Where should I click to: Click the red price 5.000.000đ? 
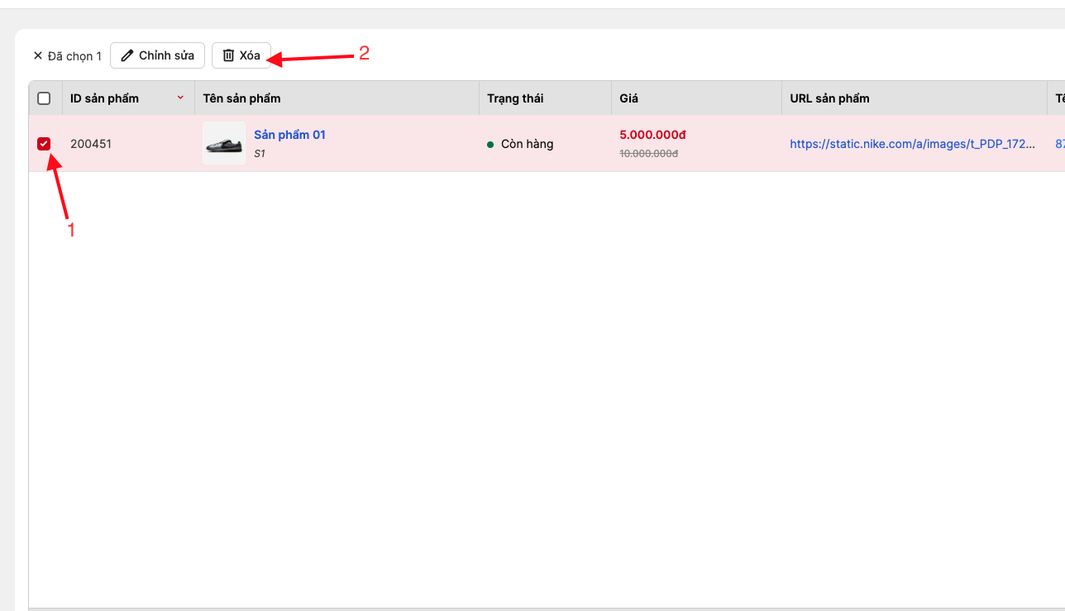pyautogui.click(x=652, y=135)
